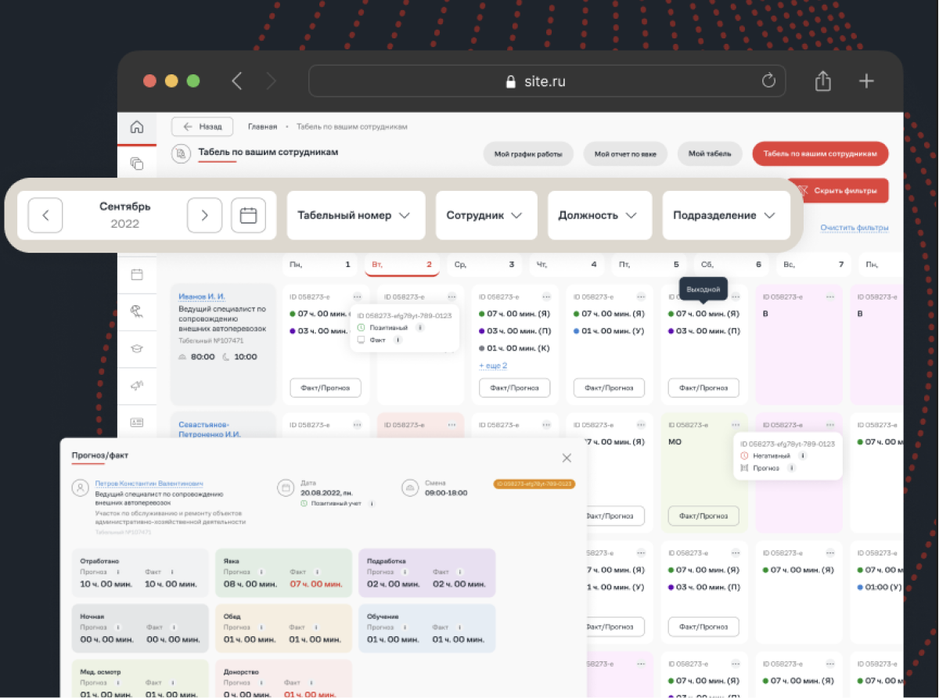
Task: Select the Ср, 3 day column header
Action: (484, 264)
